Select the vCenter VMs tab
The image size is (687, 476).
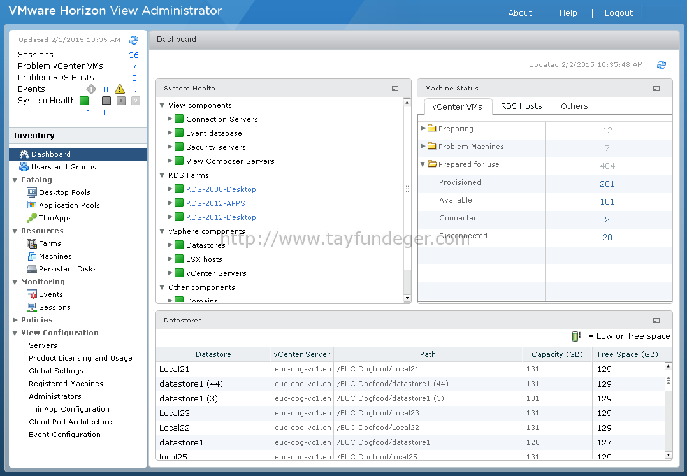tap(458, 107)
